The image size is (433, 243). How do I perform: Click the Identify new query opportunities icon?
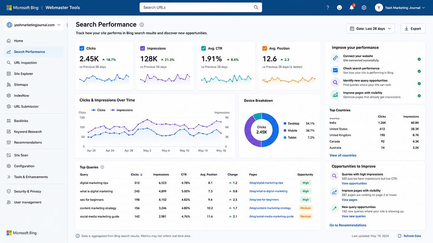(335, 82)
